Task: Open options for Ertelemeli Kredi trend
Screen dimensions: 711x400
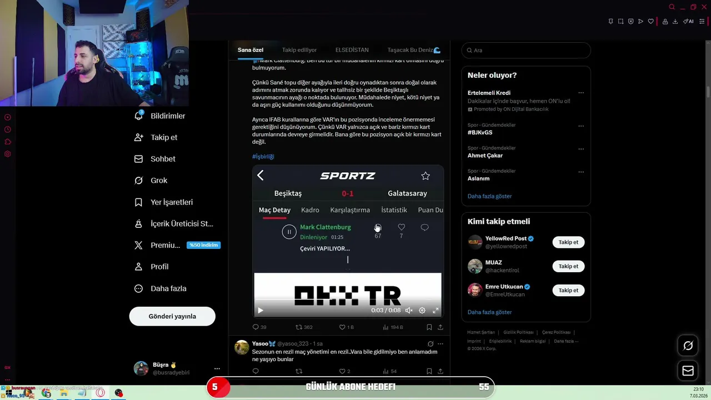Action: pyautogui.click(x=581, y=93)
